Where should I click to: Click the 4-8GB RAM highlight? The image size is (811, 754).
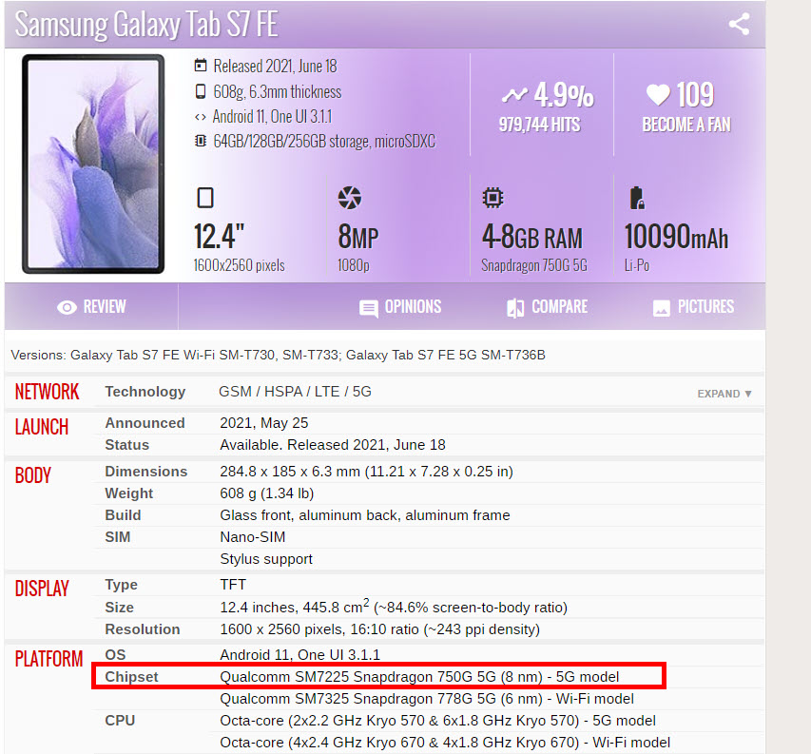[532, 238]
